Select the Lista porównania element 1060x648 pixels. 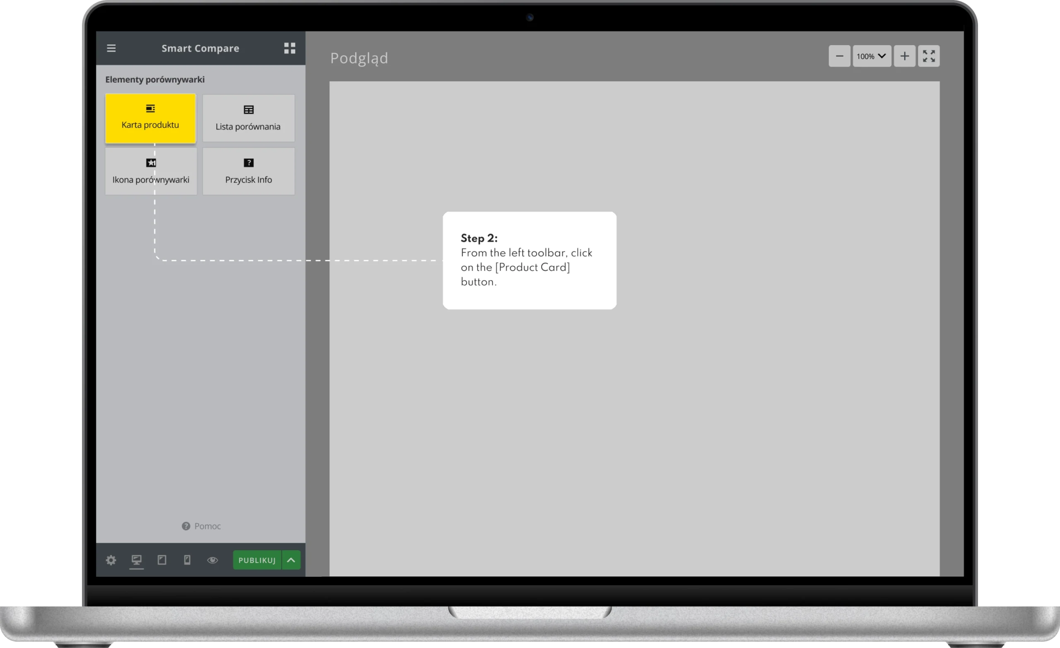pos(248,118)
